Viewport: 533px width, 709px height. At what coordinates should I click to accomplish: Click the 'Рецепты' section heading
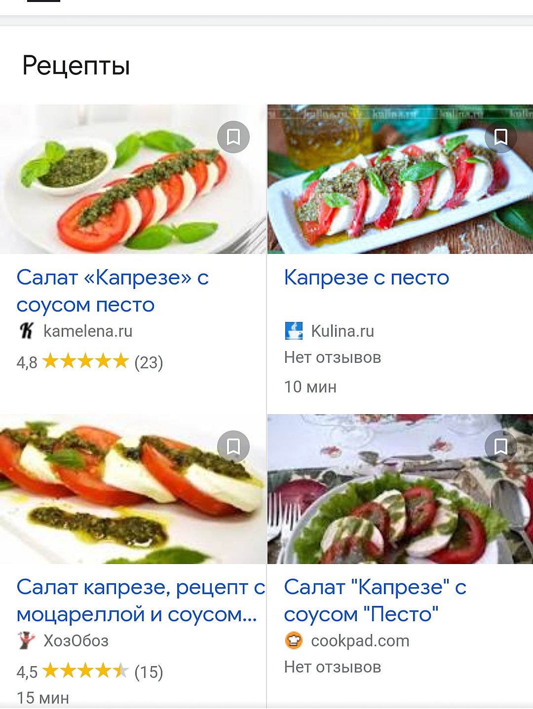(76, 66)
